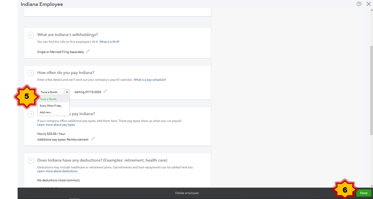The height and width of the screenshot is (199, 373).
Task: Click Delete employee in footer bar
Action: click(x=187, y=193)
